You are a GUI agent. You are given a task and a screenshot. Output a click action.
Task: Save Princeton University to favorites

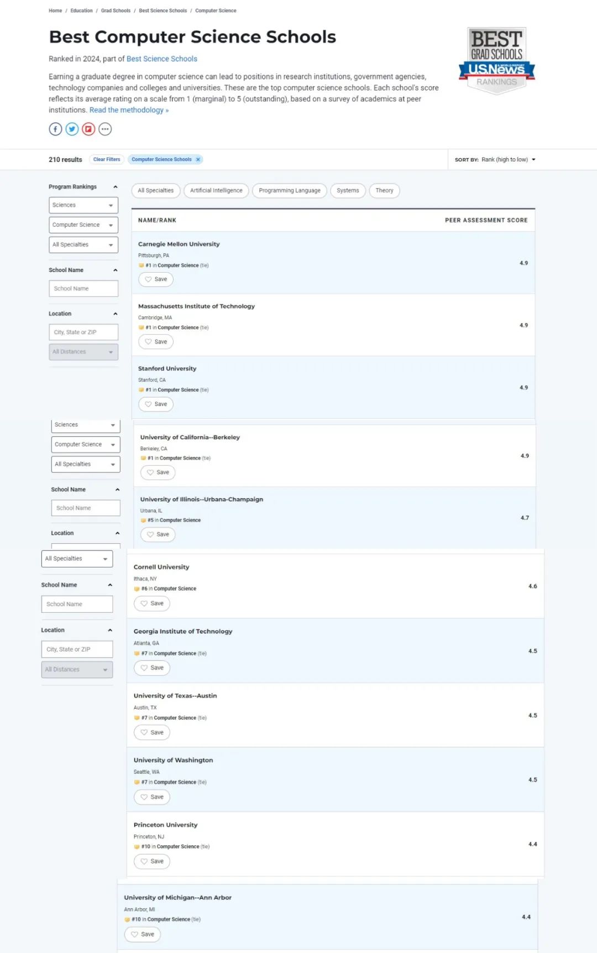pyautogui.click(x=152, y=861)
